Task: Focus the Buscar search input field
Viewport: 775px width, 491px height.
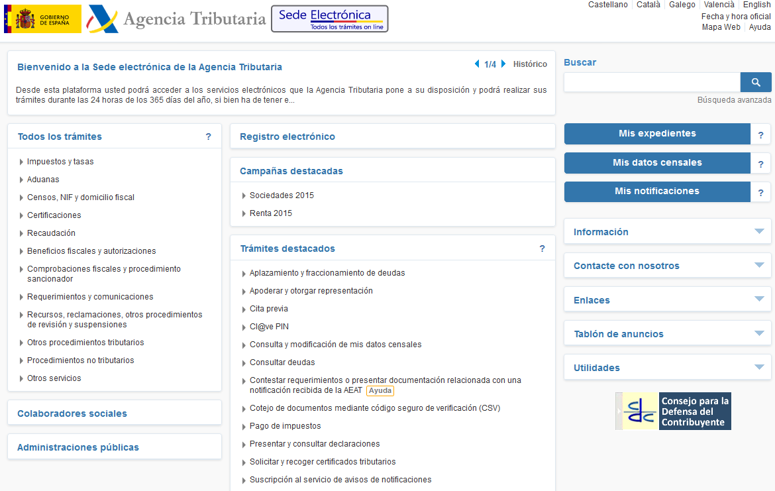Action: [652, 82]
